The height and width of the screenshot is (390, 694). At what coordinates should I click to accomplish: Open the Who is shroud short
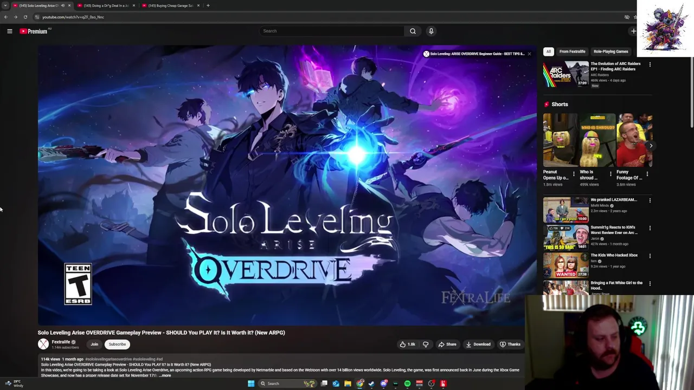[597, 140]
